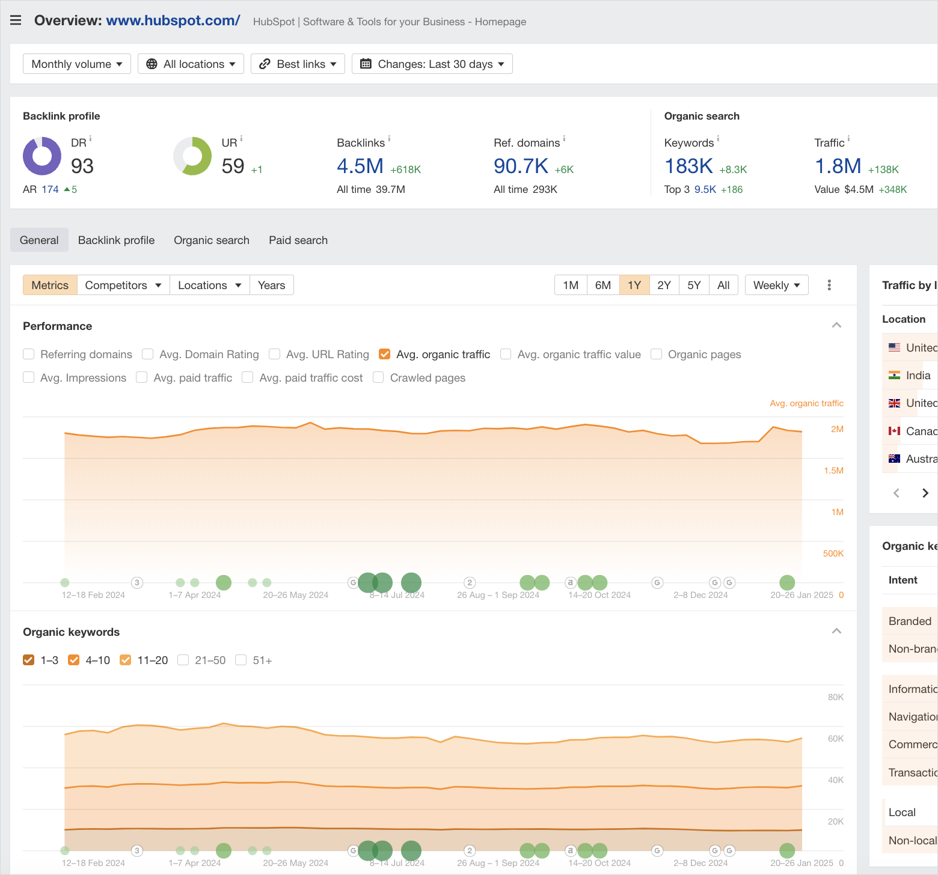The height and width of the screenshot is (875, 938).
Task: Uncheck the 1–3 keyword position range
Action: point(28,660)
